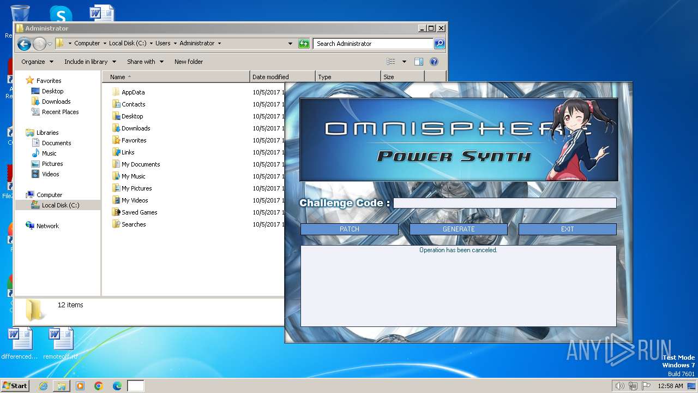This screenshot has height=393, width=698.
Task: Open the taskbar clock showing 12:58 AM
Action: point(670,386)
